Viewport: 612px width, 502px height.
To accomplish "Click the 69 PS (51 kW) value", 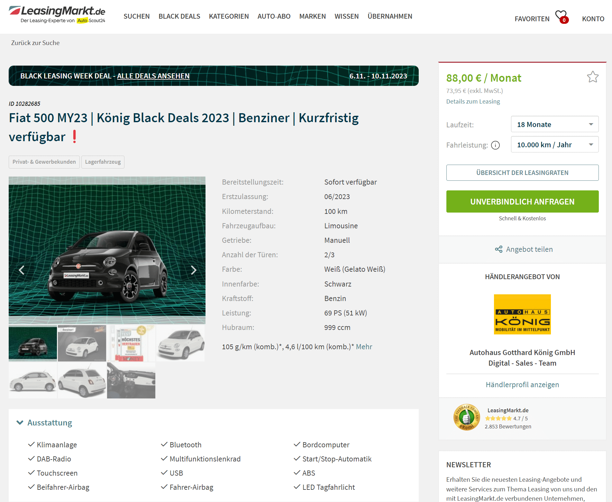I will [x=346, y=313].
